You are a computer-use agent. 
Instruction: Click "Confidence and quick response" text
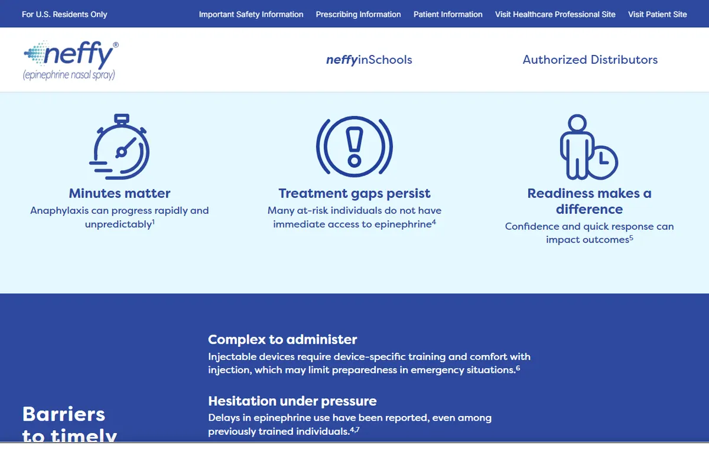click(x=590, y=233)
